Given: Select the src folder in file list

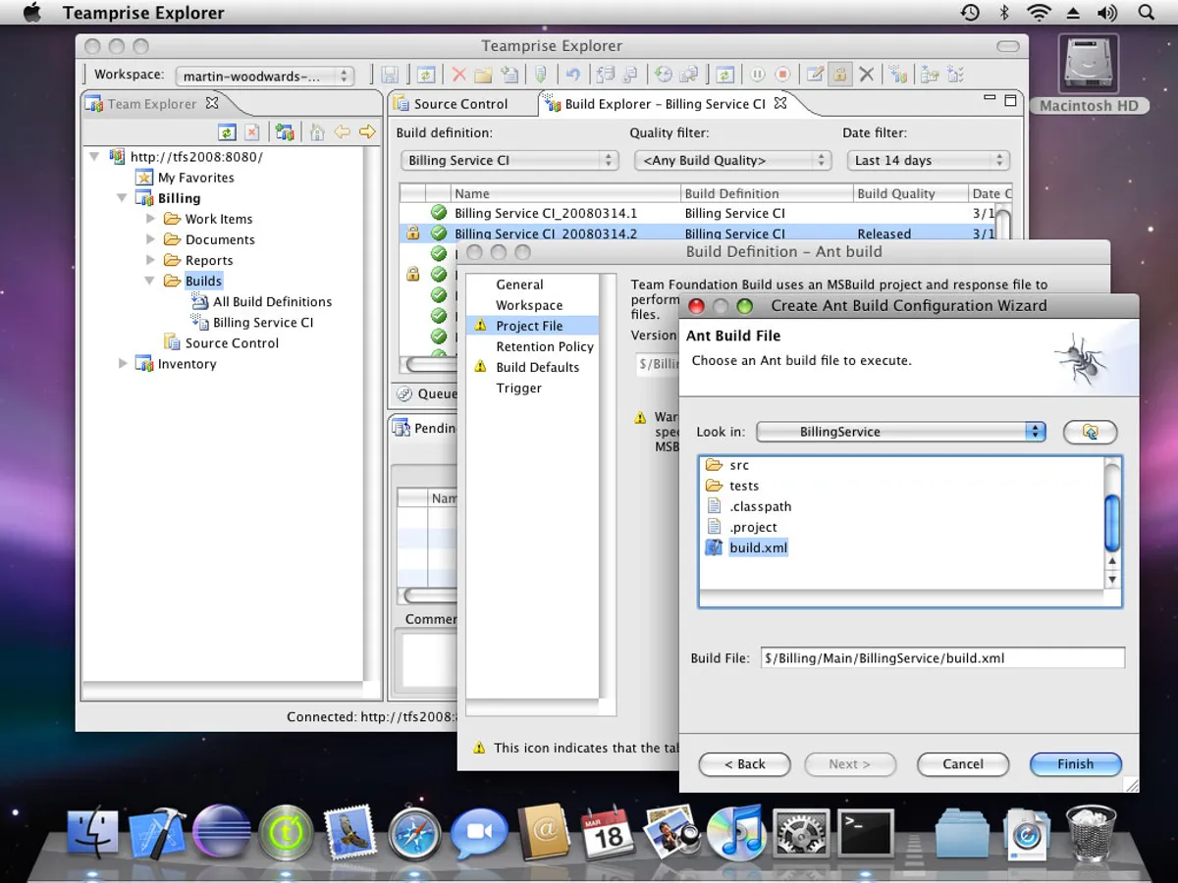Looking at the screenshot, I should coord(727,465).
